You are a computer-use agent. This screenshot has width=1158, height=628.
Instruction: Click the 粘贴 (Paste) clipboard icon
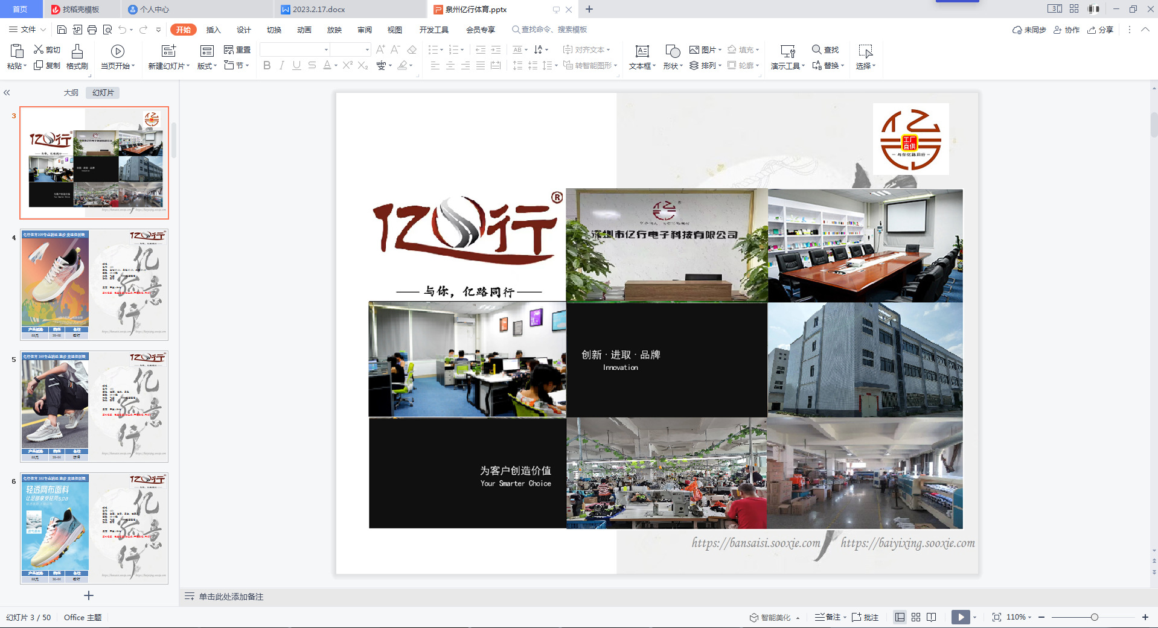tap(17, 51)
